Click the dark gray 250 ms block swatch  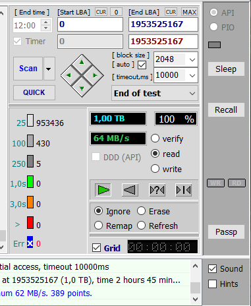[30, 162]
